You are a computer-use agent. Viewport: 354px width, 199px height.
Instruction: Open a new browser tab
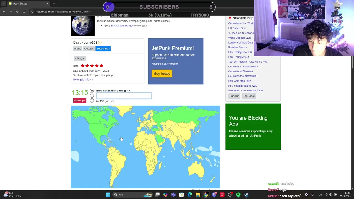tap(54, 4)
